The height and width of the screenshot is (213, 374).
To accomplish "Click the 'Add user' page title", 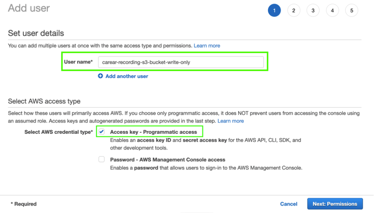I will (x=29, y=8).
